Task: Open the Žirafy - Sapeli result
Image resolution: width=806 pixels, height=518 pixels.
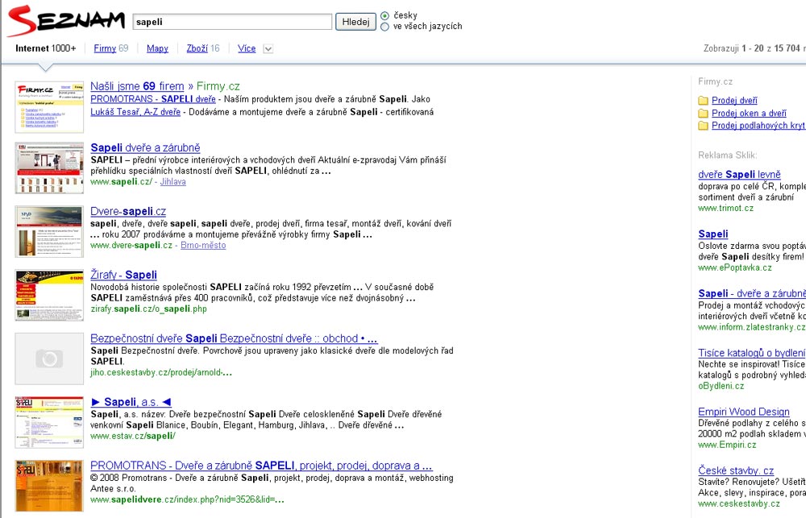Action: (124, 275)
